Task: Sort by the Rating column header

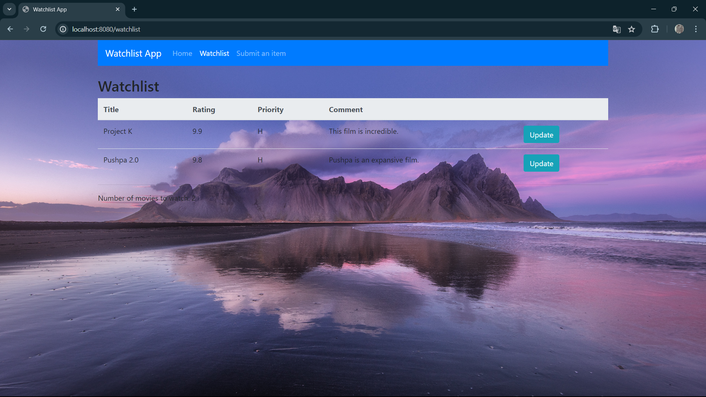Action: point(203,109)
